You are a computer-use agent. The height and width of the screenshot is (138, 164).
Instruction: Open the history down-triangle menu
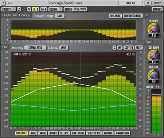pos(29,9)
